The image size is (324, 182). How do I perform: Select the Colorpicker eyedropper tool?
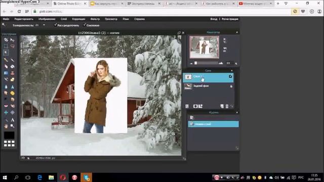6,120
